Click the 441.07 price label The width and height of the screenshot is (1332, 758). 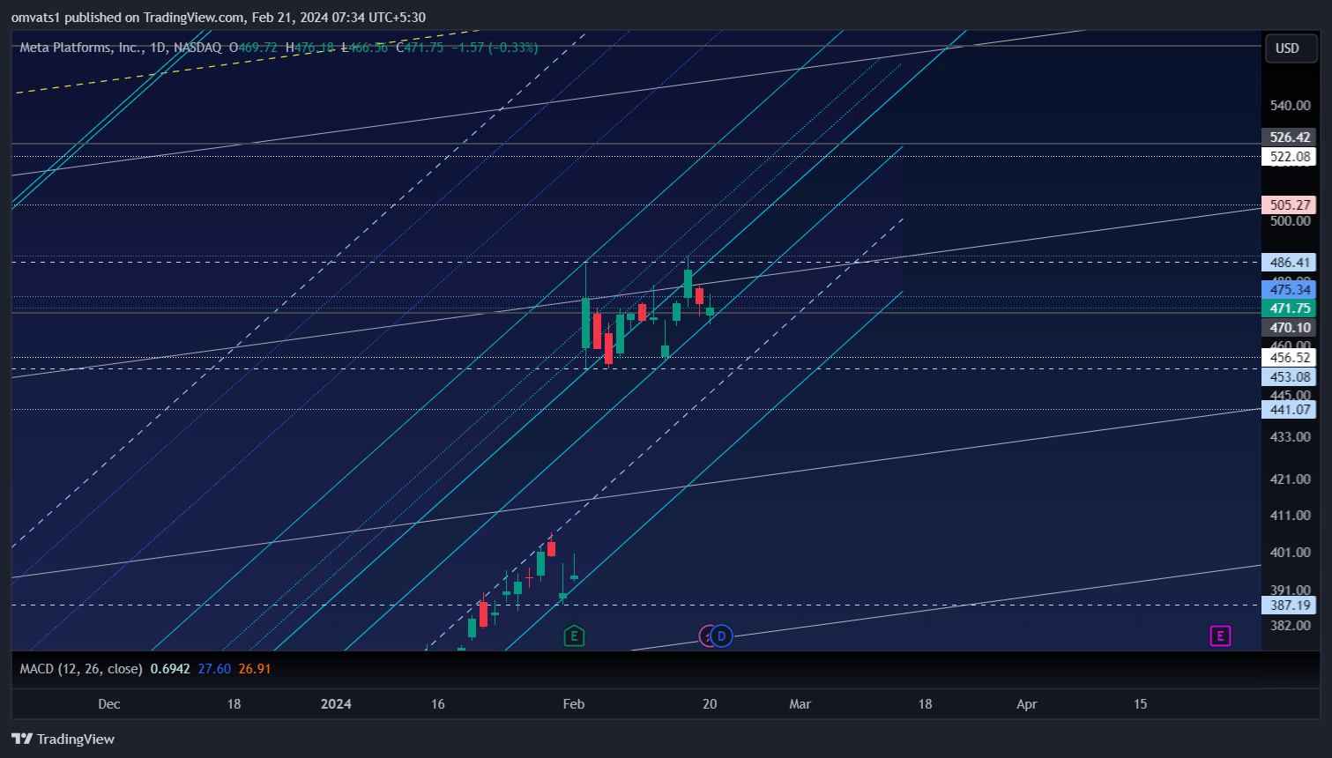pyautogui.click(x=1288, y=410)
